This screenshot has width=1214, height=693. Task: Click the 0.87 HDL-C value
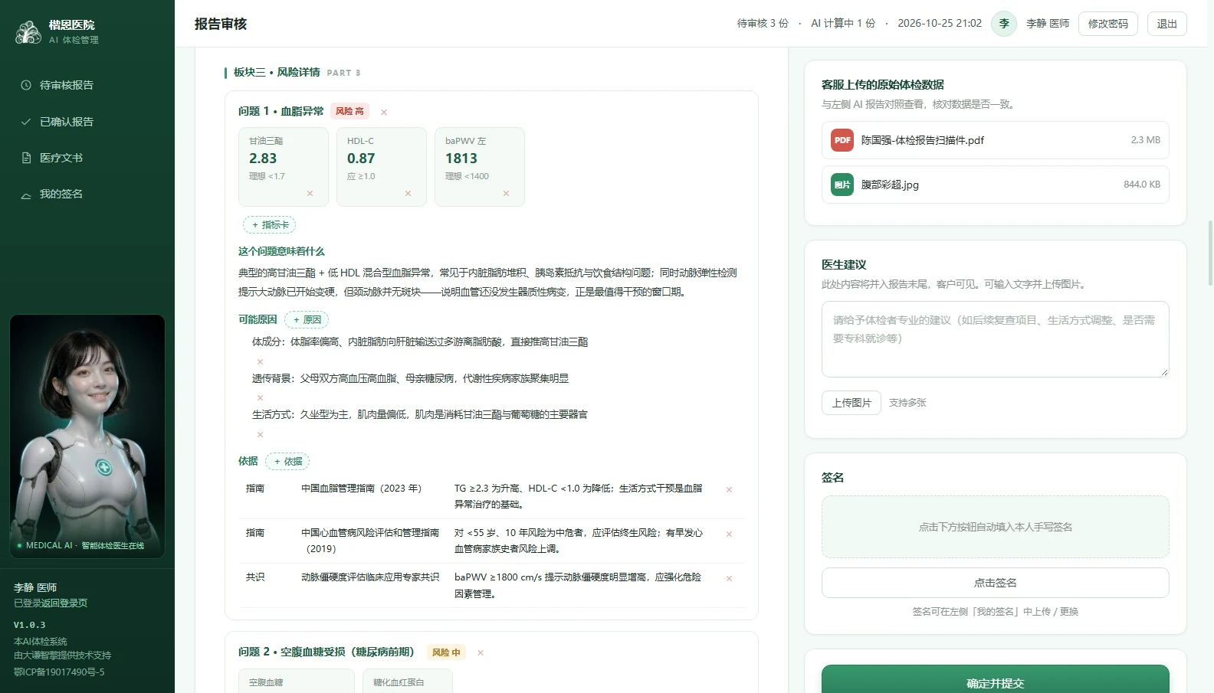click(361, 159)
